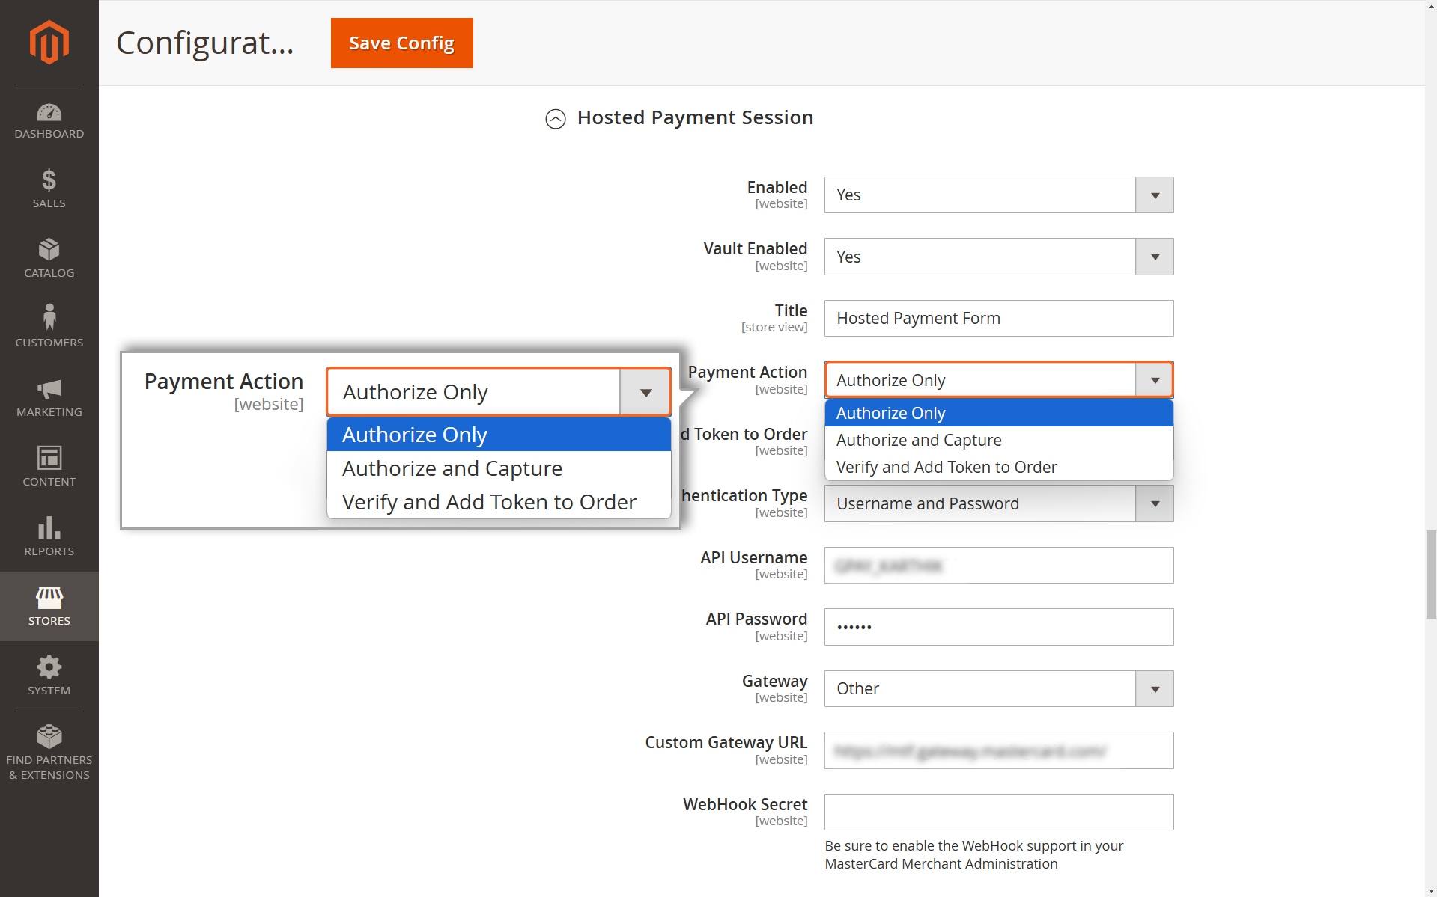
Task: Click the Magento logo icon
Action: [x=49, y=43]
